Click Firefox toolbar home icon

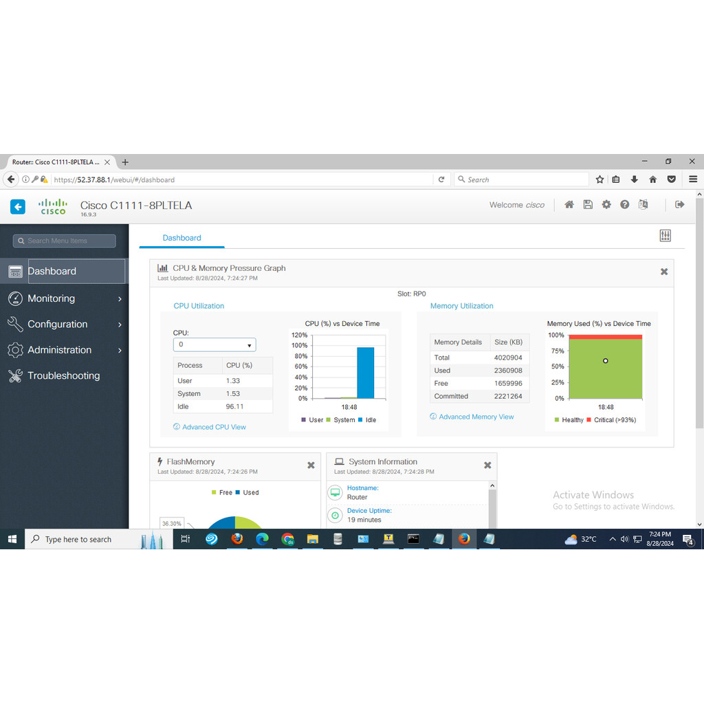coord(653,179)
